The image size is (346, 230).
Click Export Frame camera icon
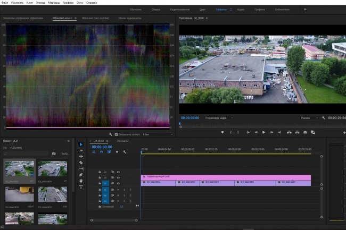[305, 132]
